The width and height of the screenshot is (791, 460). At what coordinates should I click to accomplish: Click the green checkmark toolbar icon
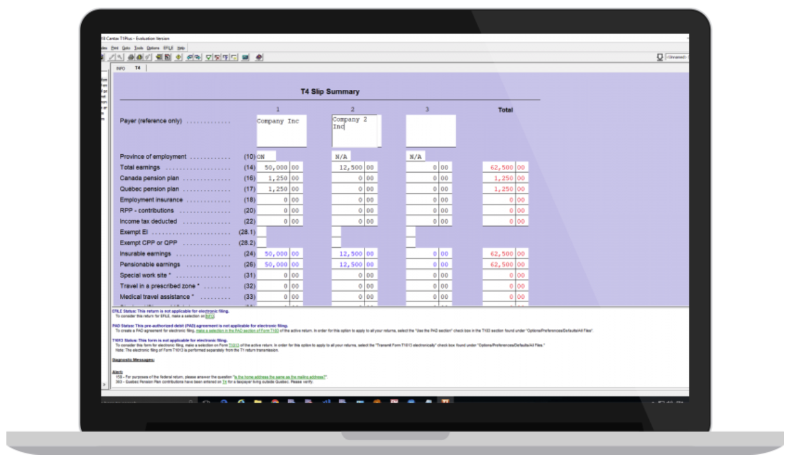coord(208,57)
